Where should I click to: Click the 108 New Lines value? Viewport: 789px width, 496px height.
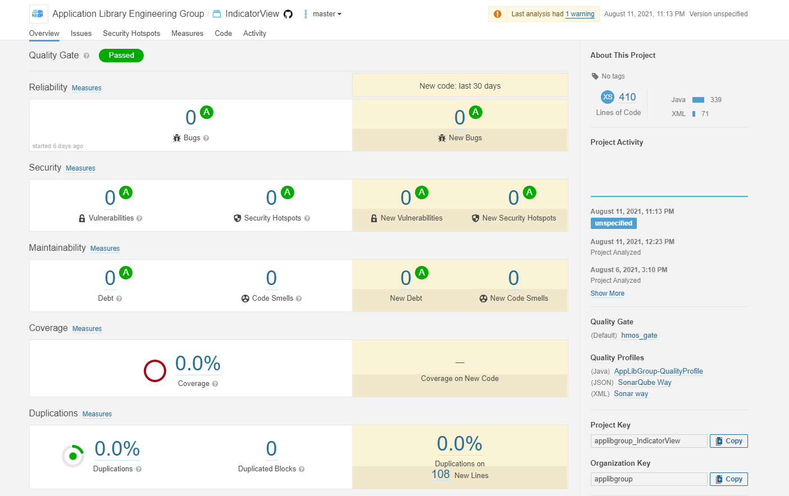pos(441,475)
